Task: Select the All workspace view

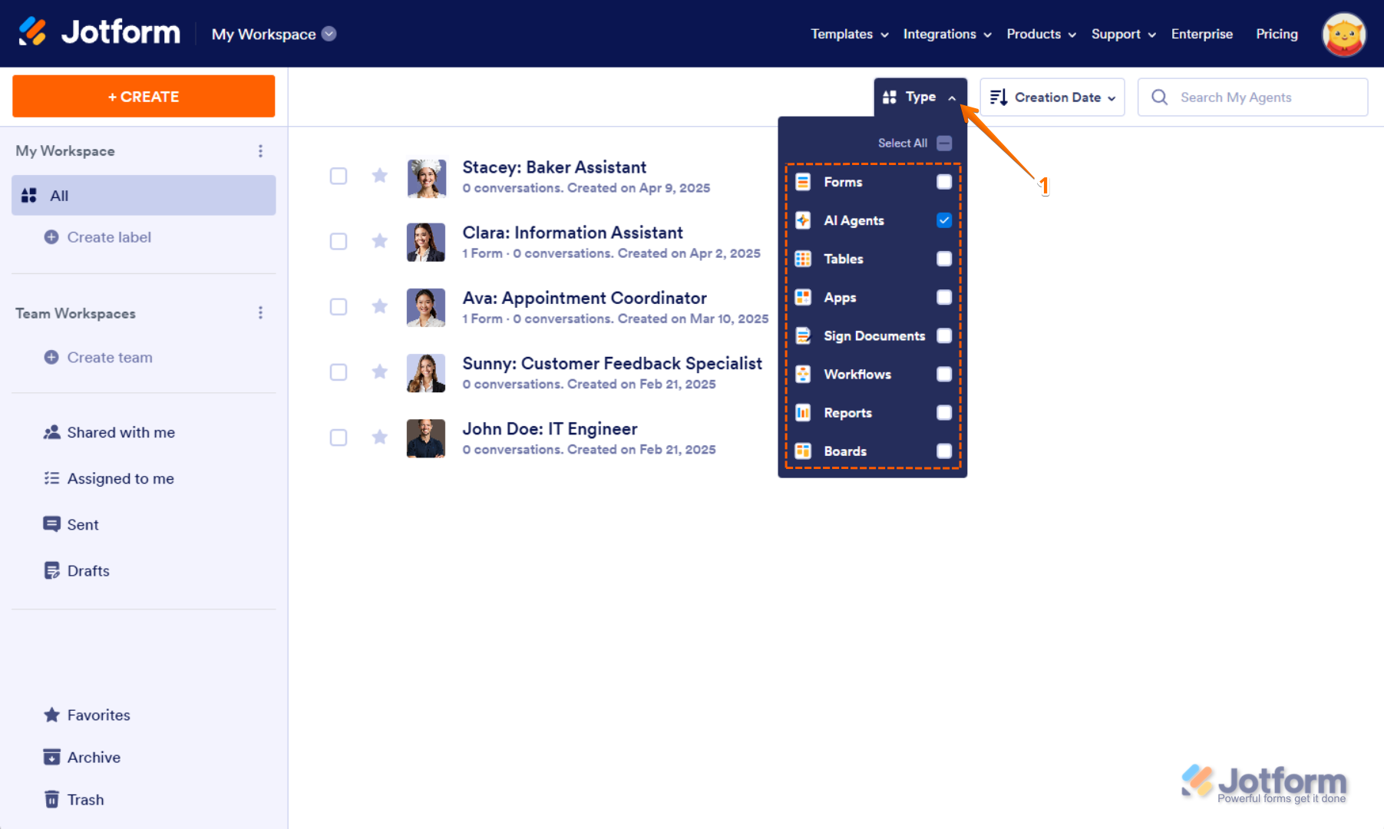Action: [x=144, y=195]
